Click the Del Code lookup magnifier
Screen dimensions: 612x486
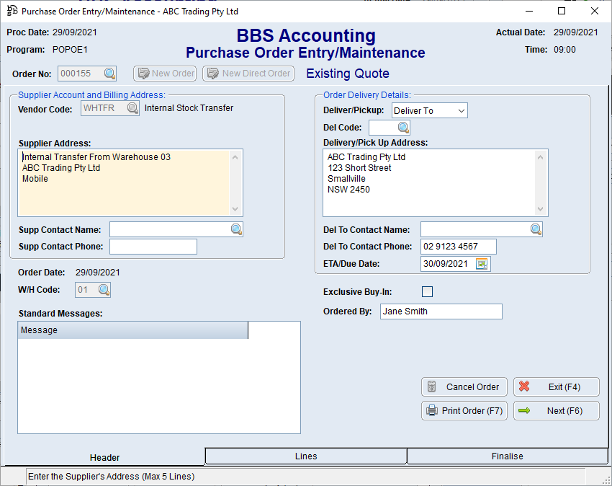pos(403,128)
